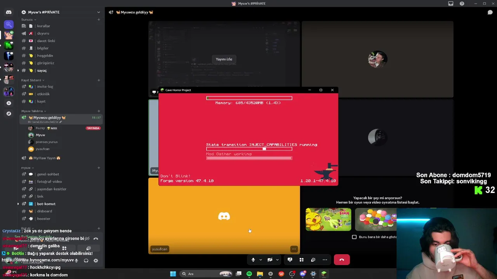Open the yayından-kesitler channel
497x279 pixels.
[x=60, y=189]
